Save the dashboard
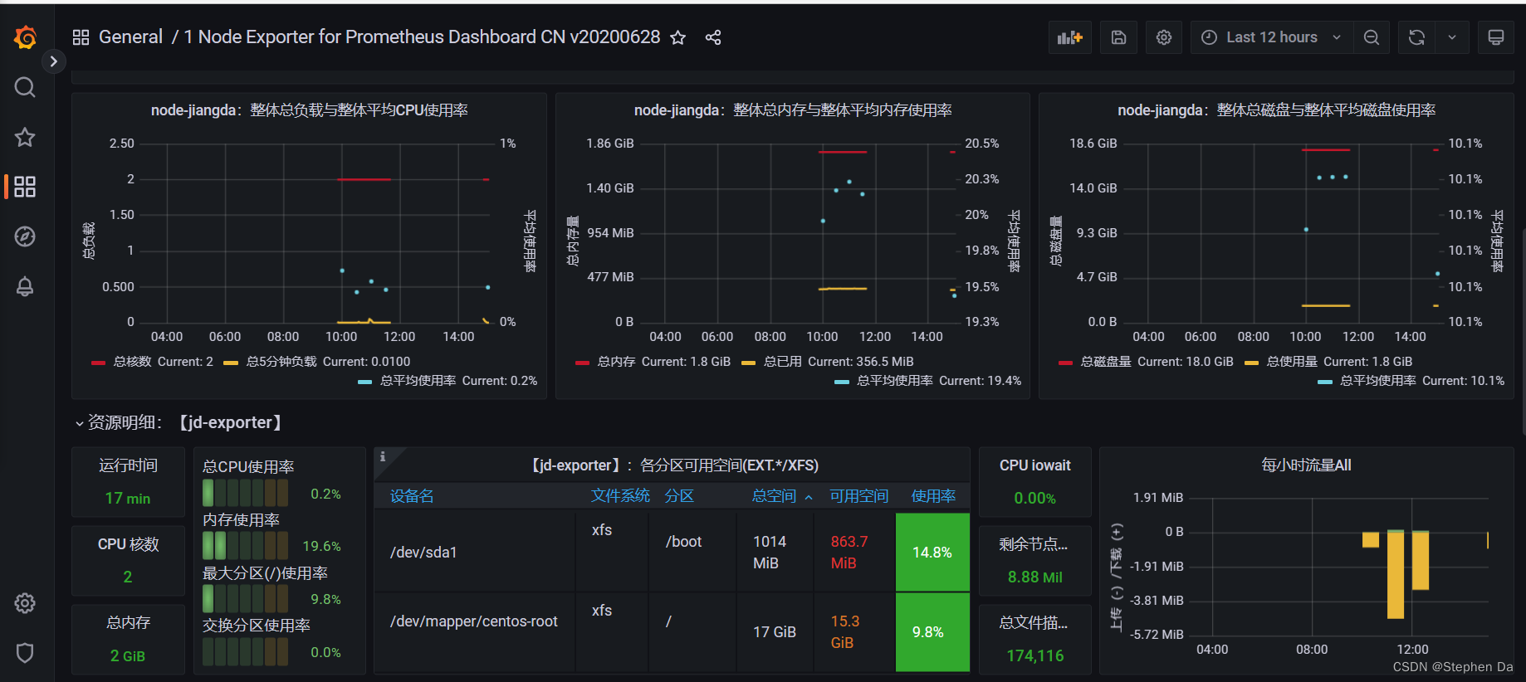This screenshot has height=682, width=1526. click(1118, 37)
